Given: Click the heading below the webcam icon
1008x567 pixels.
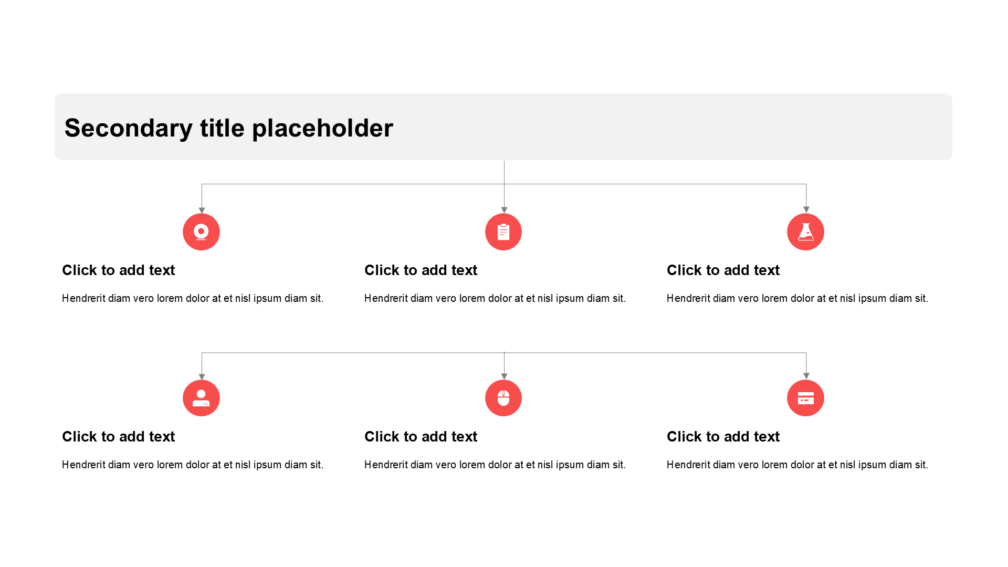Looking at the screenshot, I should click(119, 270).
